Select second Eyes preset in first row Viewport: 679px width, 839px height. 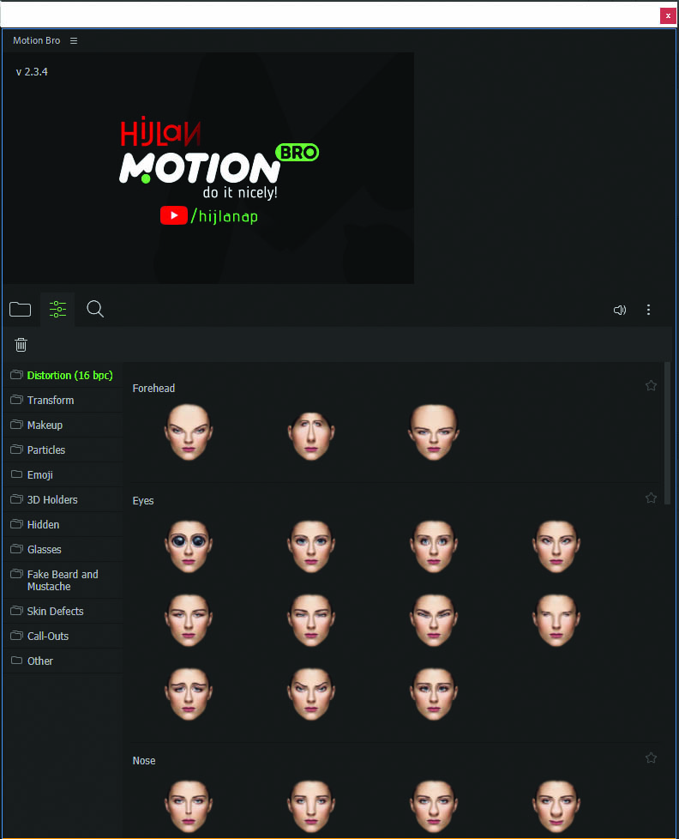[311, 546]
